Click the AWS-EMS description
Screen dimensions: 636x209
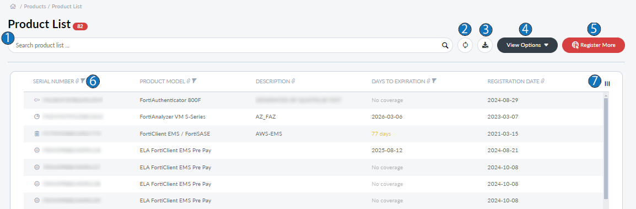(268, 133)
